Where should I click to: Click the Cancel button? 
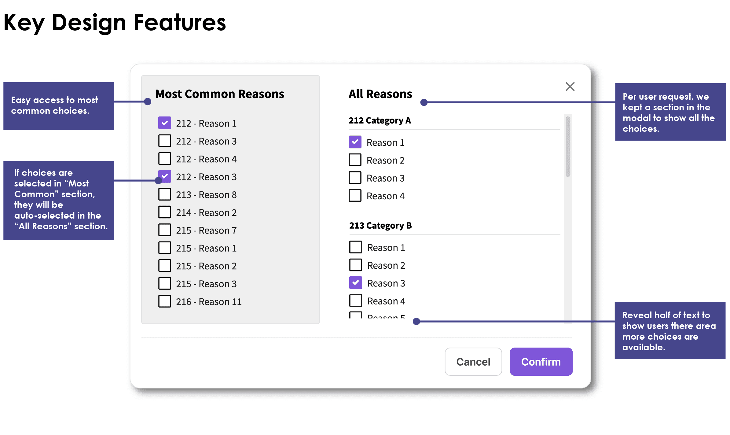tap(473, 362)
